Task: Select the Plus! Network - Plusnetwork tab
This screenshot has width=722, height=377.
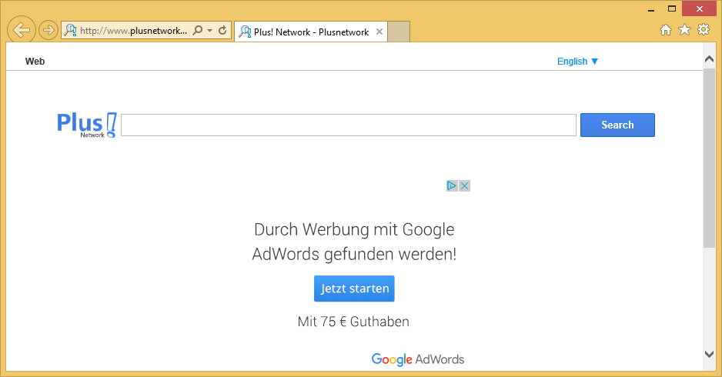Action: pyautogui.click(x=311, y=32)
